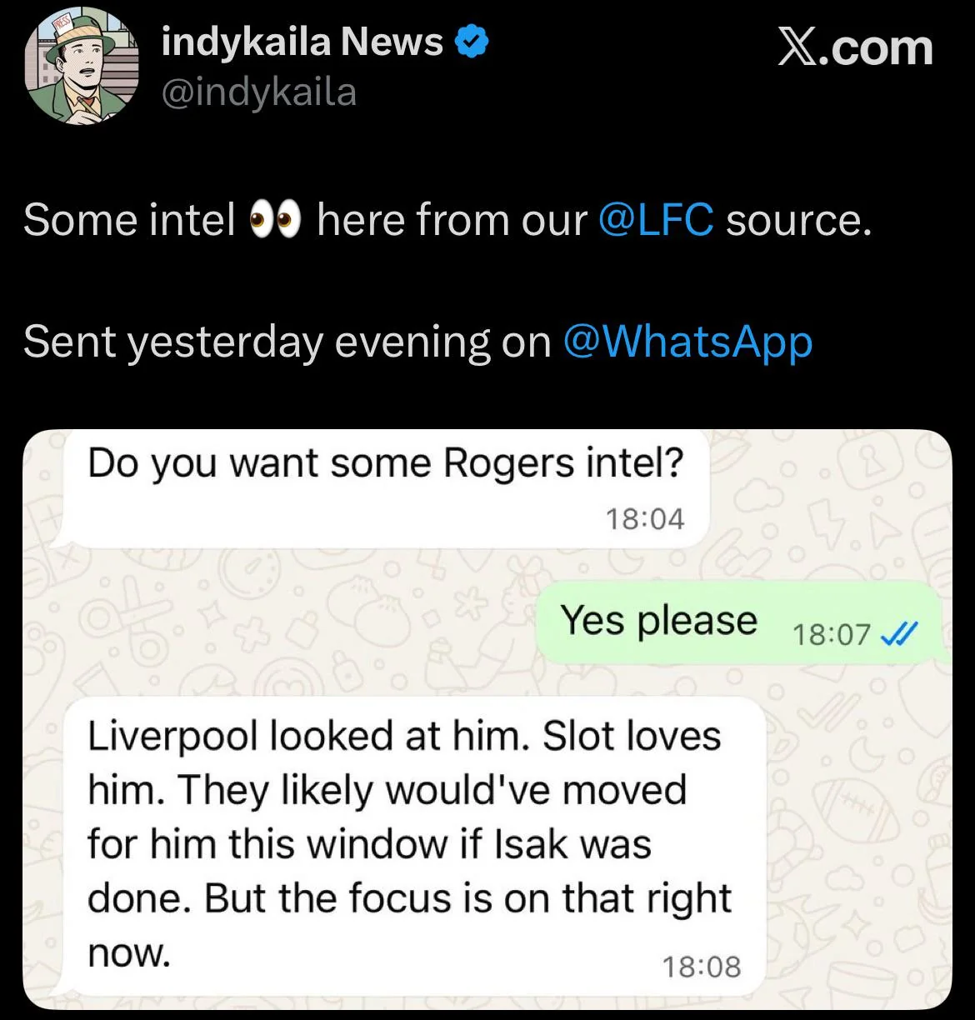Click the 'Some intel' tweet text
Image resolution: width=975 pixels, height=1020 pixels.
129,220
